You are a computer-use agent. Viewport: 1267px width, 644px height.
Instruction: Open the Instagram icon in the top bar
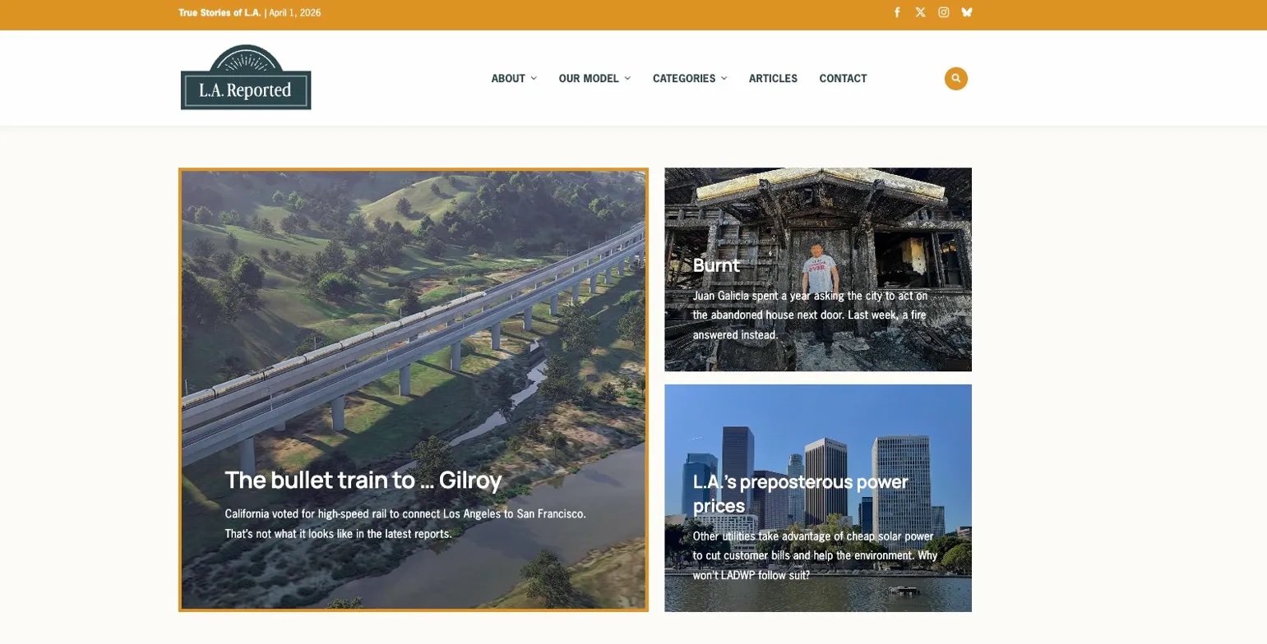(943, 12)
